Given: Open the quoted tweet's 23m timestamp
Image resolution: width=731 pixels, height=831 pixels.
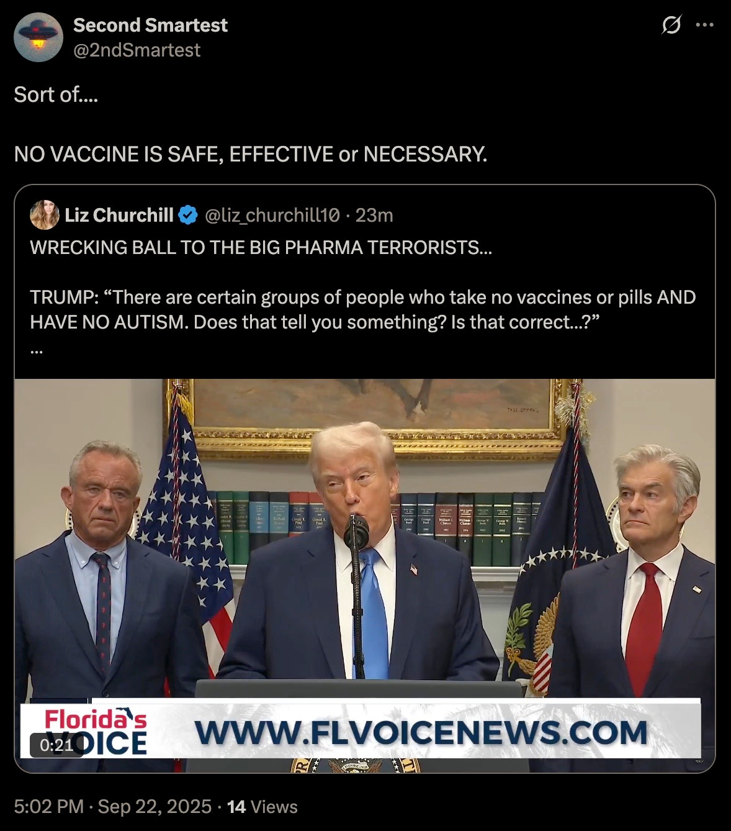Looking at the screenshot, I should [x=374, y=215].
